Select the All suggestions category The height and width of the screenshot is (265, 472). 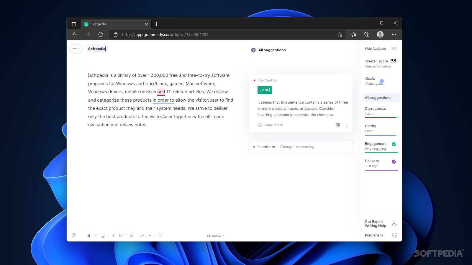pos(381,98)
